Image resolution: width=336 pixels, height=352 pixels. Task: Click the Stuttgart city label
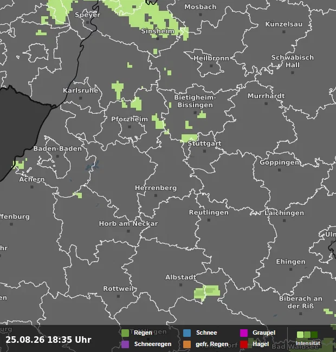pyautogui.click(x=204, y=144)
